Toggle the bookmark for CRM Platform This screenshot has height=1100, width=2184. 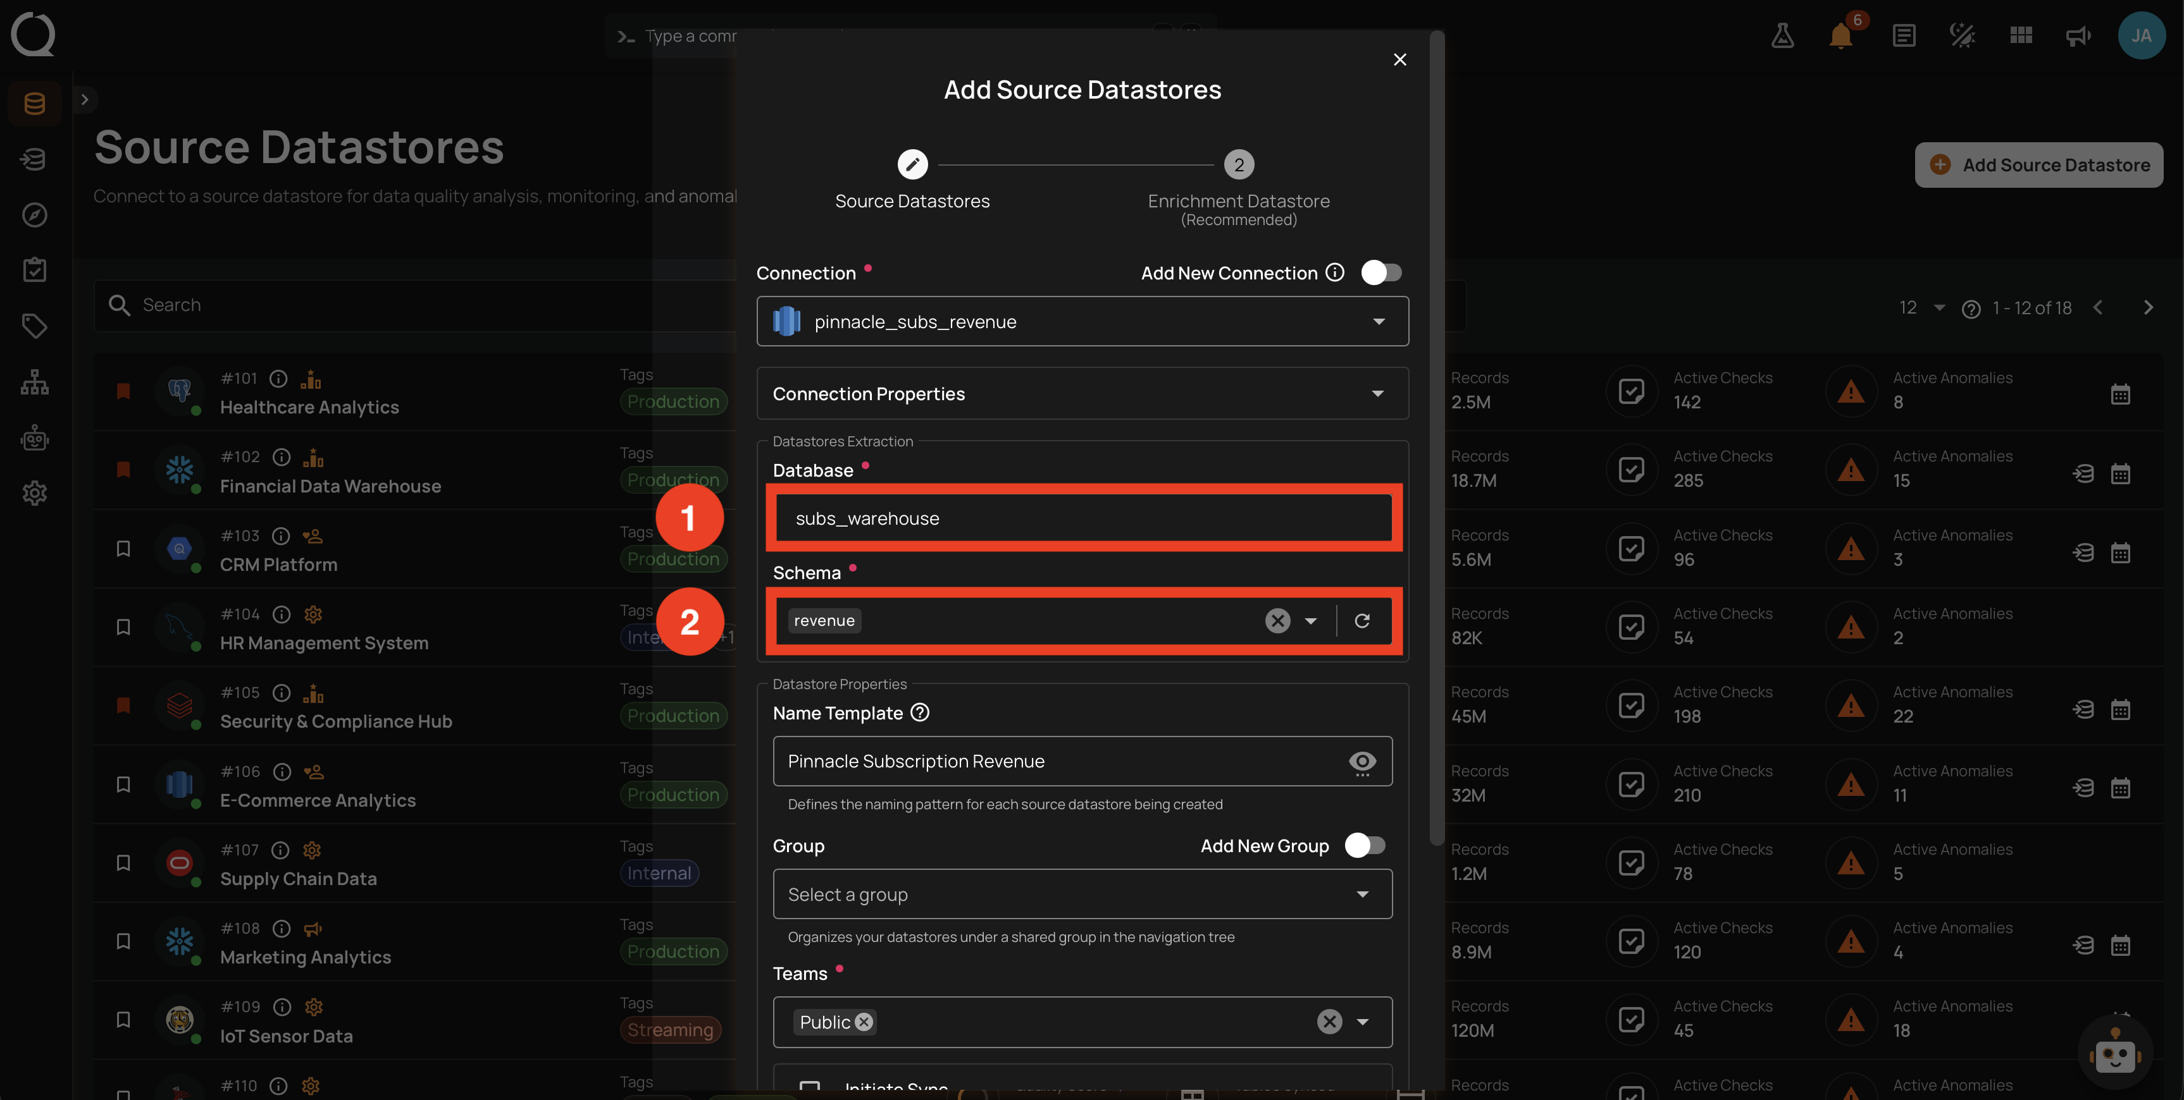pos(123,548)
